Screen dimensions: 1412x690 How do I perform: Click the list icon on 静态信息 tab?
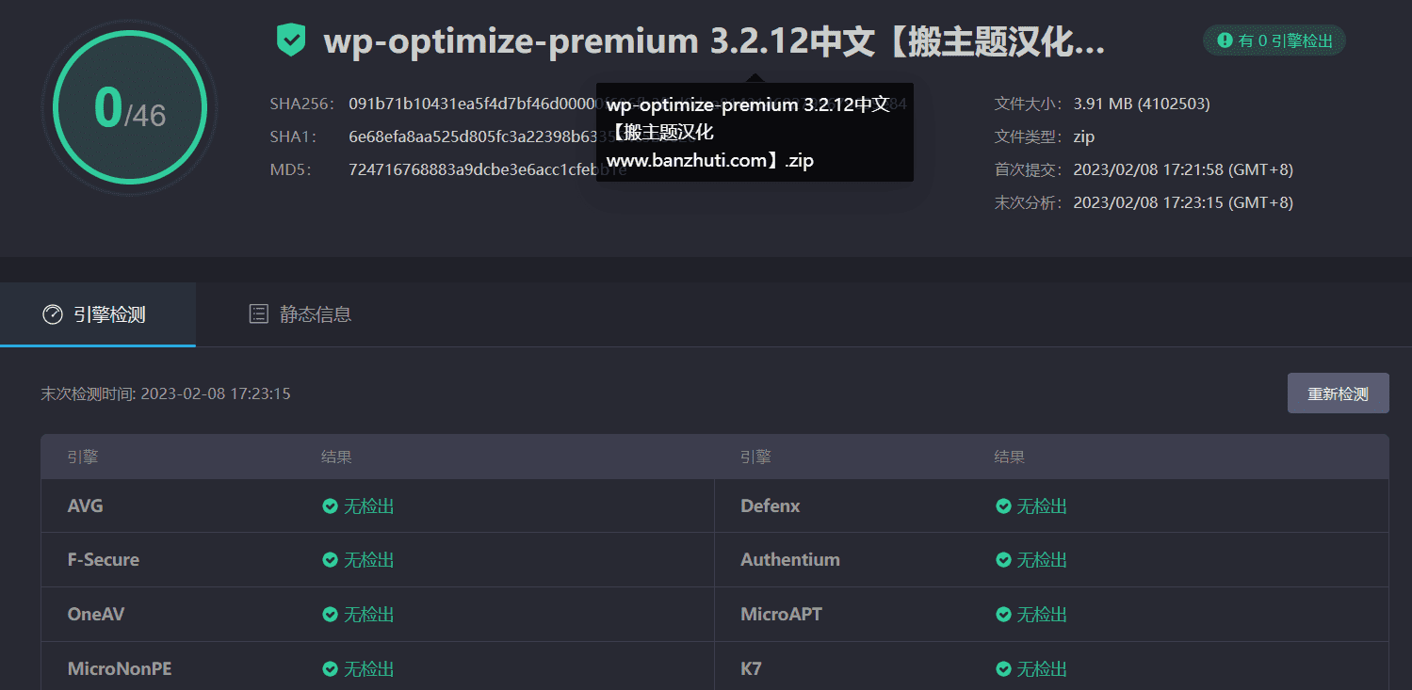coord(258,314)
